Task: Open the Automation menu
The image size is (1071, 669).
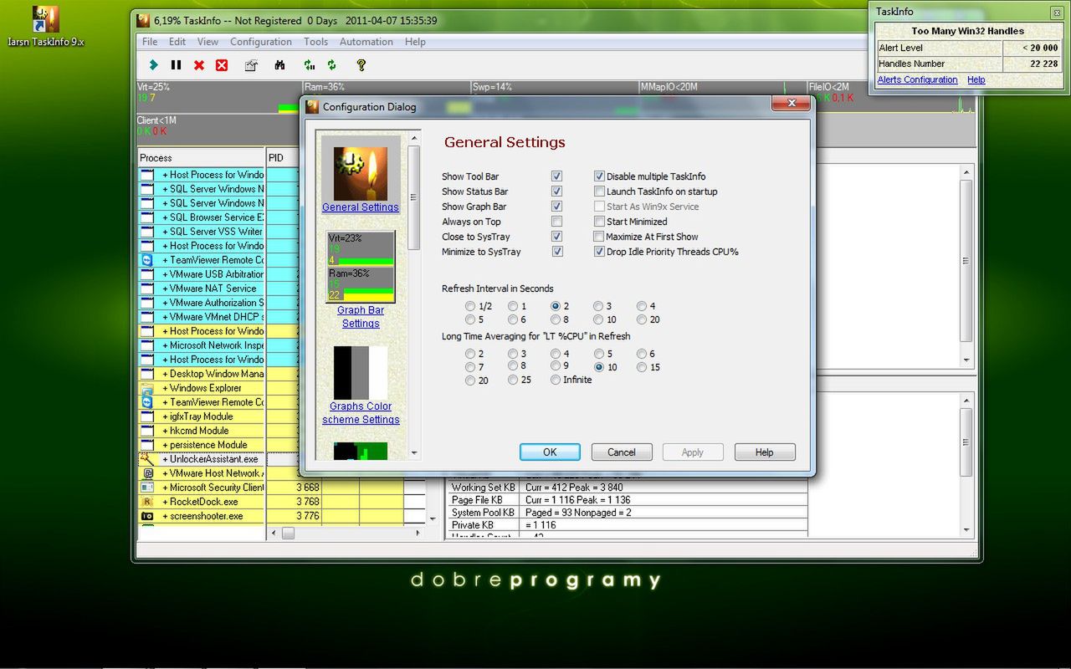Action: 366,42
